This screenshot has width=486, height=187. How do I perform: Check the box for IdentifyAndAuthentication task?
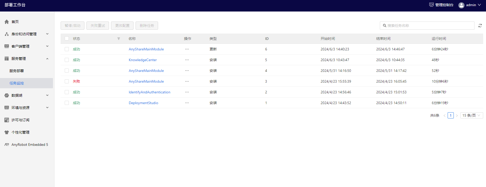[67, 92]
